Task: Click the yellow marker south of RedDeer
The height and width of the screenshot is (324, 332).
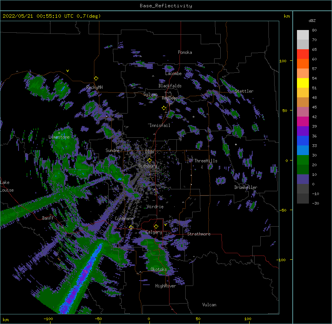Action: point(164,108)
